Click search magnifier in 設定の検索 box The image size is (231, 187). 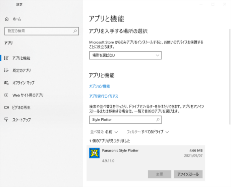[x=75, y=31]
